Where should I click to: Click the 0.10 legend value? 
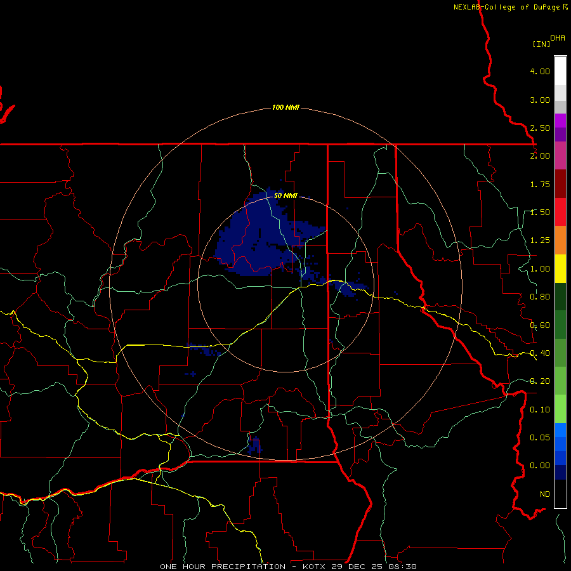(x=540, y=410)
